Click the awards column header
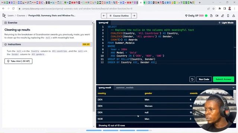The height and width of the screenshot is (133, 238). click(193, 93)
